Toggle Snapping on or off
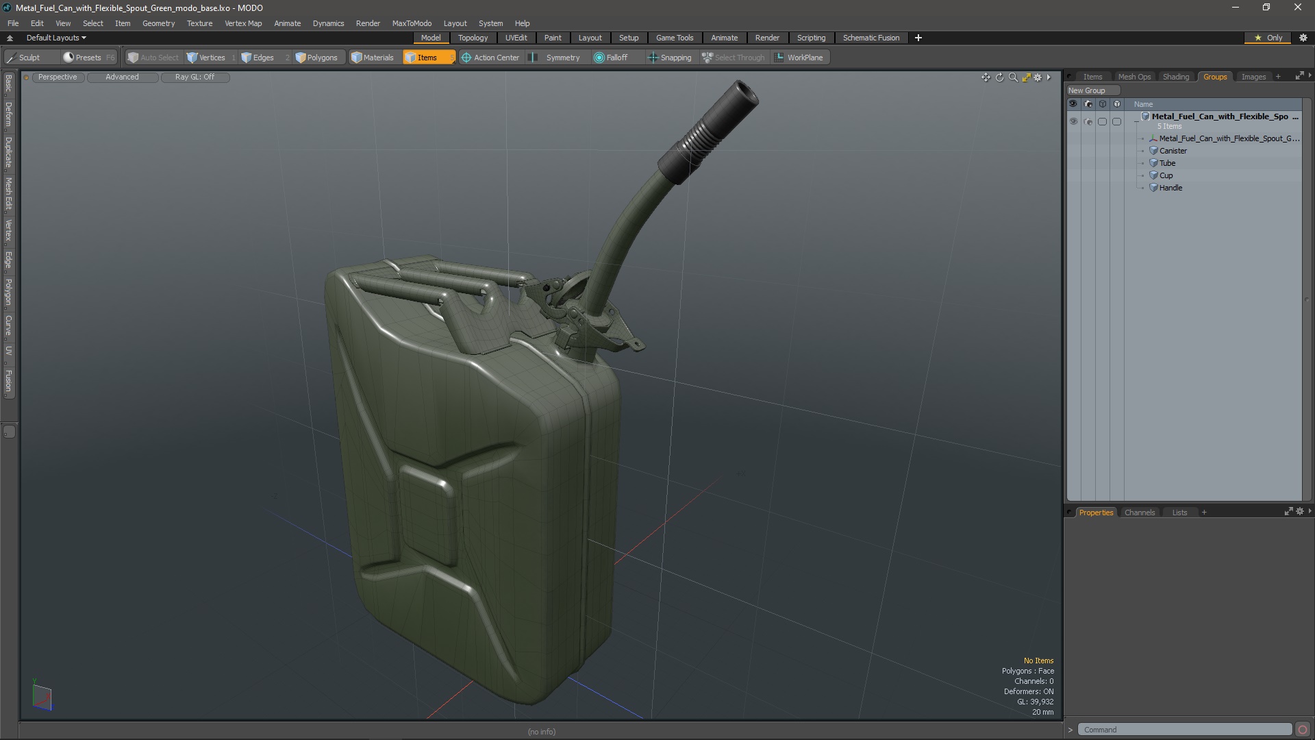1315x740 pixels. pos(670,58)
